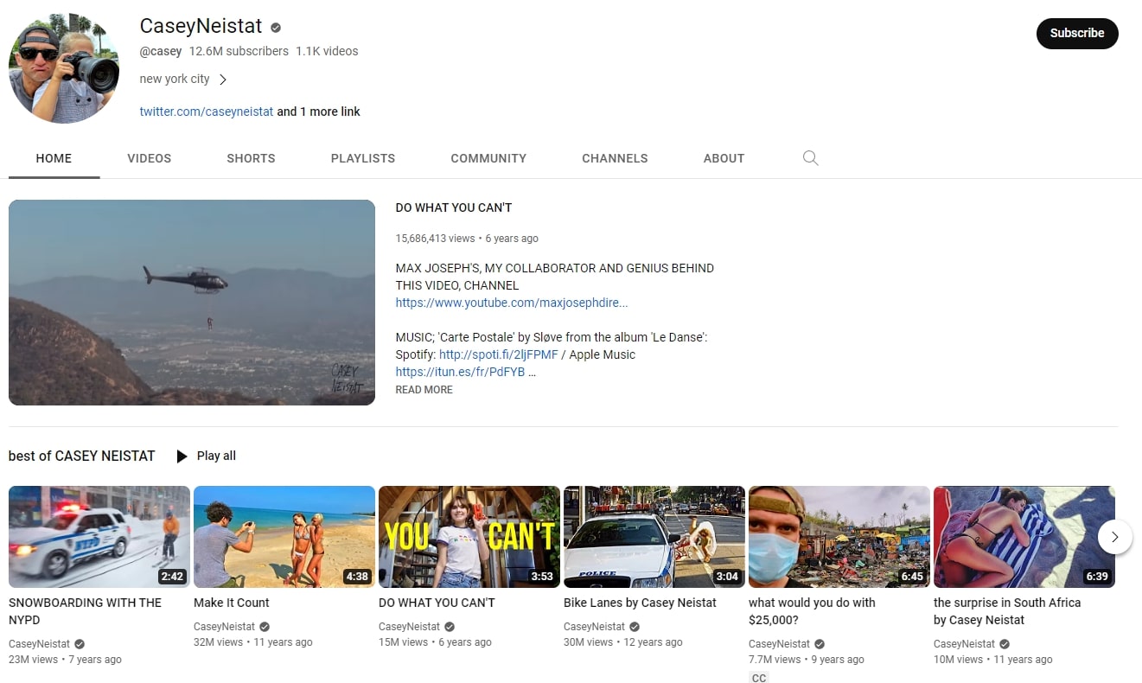Image resolution: width=1142 pixels, height=683 pixels.
Task: Click the 6:45 duration badge
Action: (912, 577)
